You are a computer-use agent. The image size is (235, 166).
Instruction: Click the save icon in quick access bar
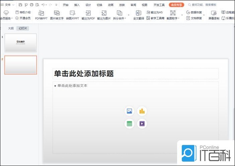click(x=20, y=5)
